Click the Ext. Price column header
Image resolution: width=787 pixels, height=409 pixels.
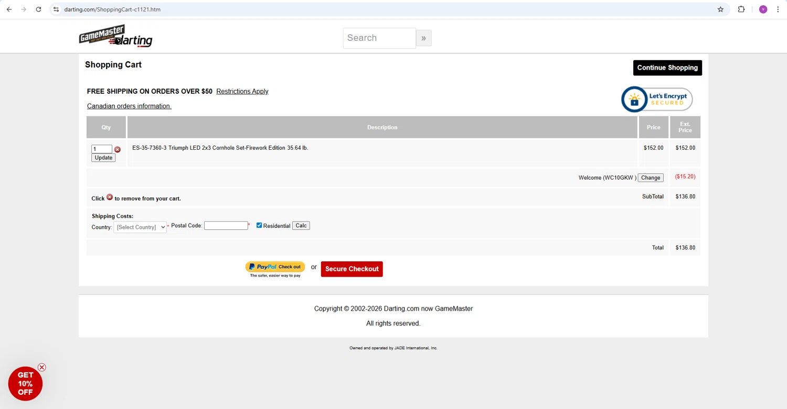click(685, 127)
